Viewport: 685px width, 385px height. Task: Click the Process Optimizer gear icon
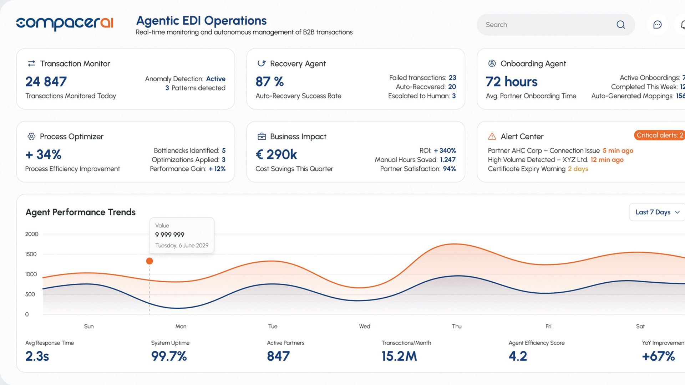point(31,137)
